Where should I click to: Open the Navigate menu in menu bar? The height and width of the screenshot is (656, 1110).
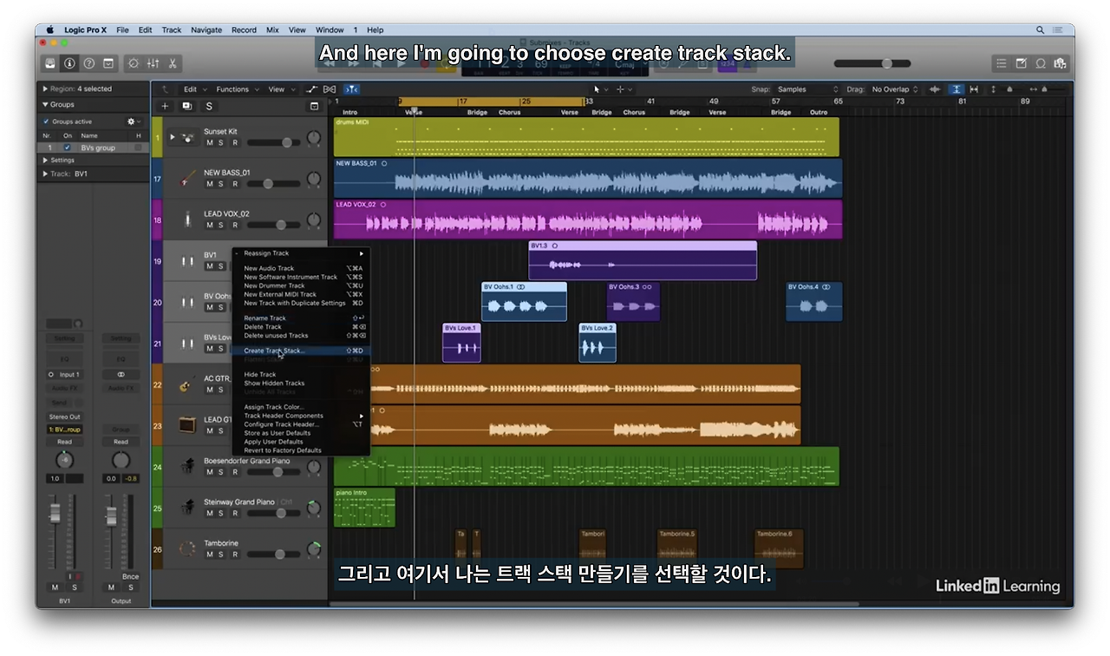[206, 30]
